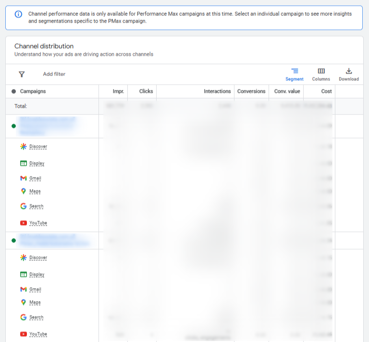Select the Gmail label in the first campaign
This screenshot has width=369, height=342.
pos(35,178)
